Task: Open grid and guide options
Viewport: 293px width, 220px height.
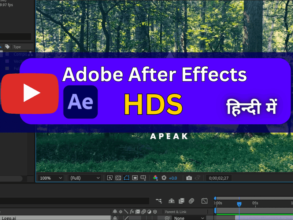Action: coord(143,178)
